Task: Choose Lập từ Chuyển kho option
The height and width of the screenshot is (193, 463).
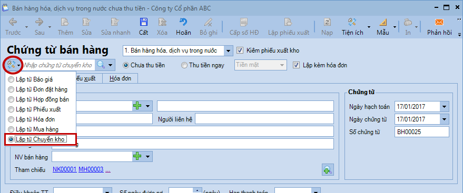Action: click(x=38, y=139)
